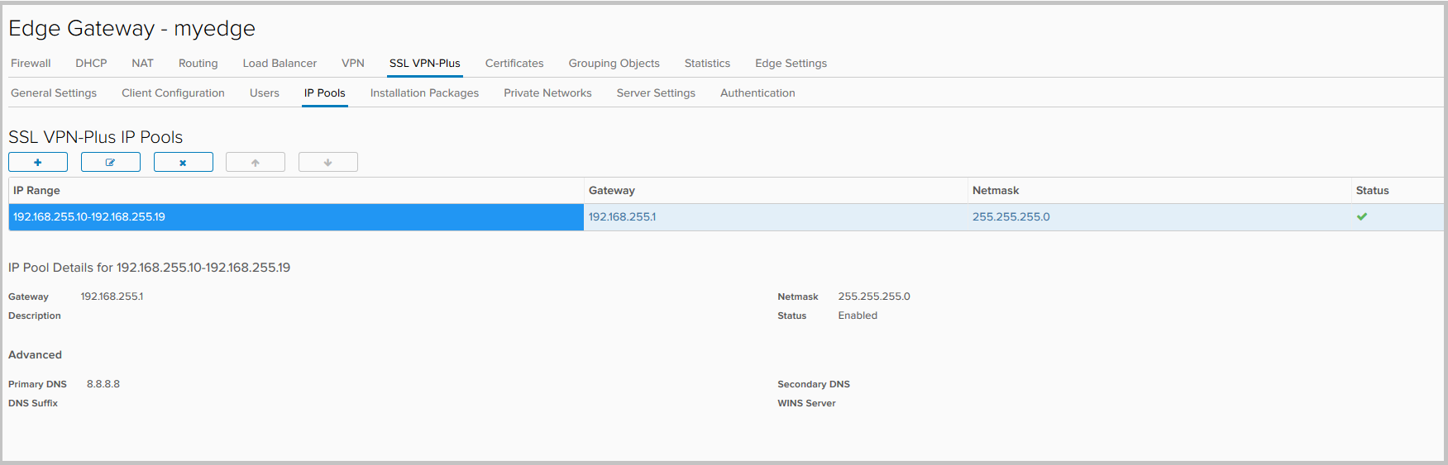Viewport: 1448px width, 465px height.
Task: Click the IP Range column header
Action: click(x=37, y=191)
